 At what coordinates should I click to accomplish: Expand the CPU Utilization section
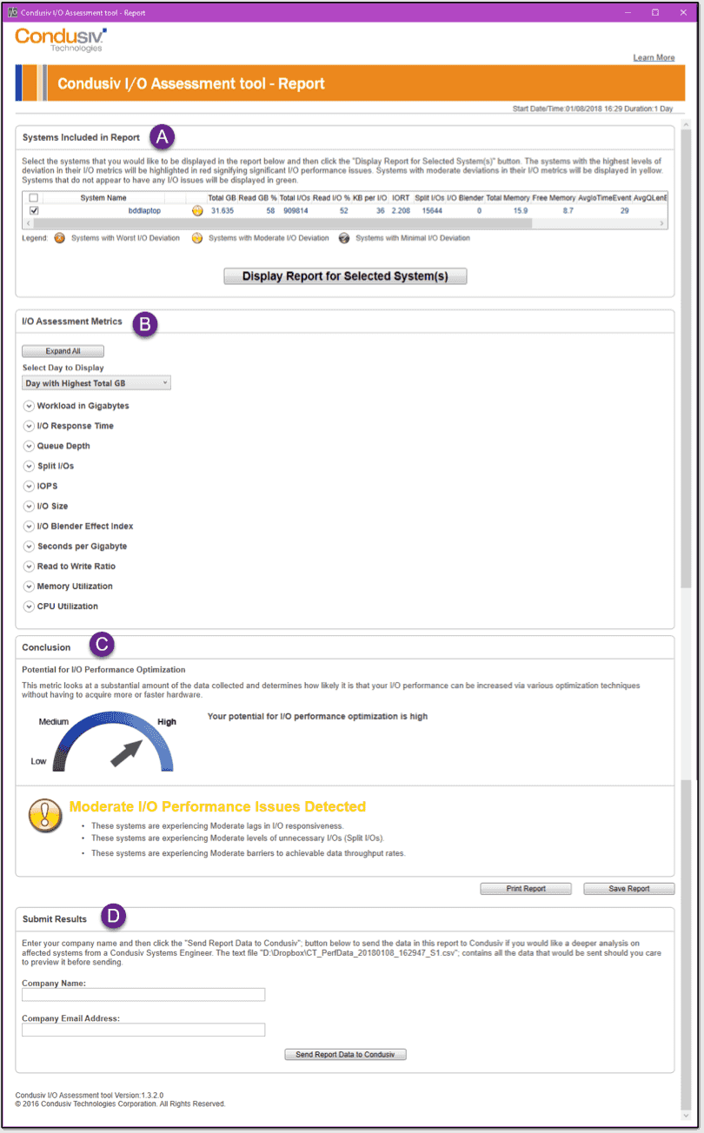(29, 606)
